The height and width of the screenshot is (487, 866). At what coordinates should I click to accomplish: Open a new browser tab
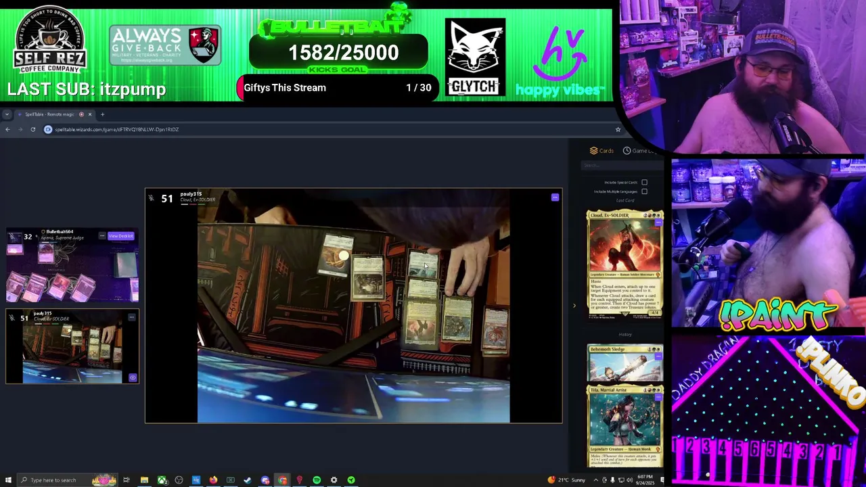click(x=102, y=114)
